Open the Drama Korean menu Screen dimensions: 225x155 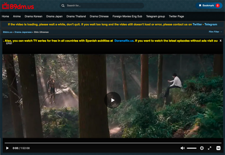[34, 16]
